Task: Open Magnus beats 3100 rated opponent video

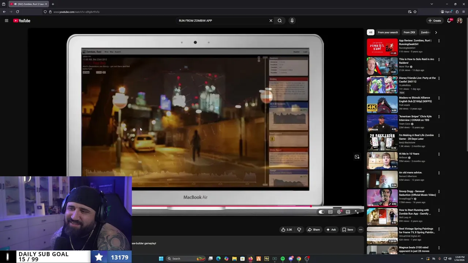Action: (414, 249)
